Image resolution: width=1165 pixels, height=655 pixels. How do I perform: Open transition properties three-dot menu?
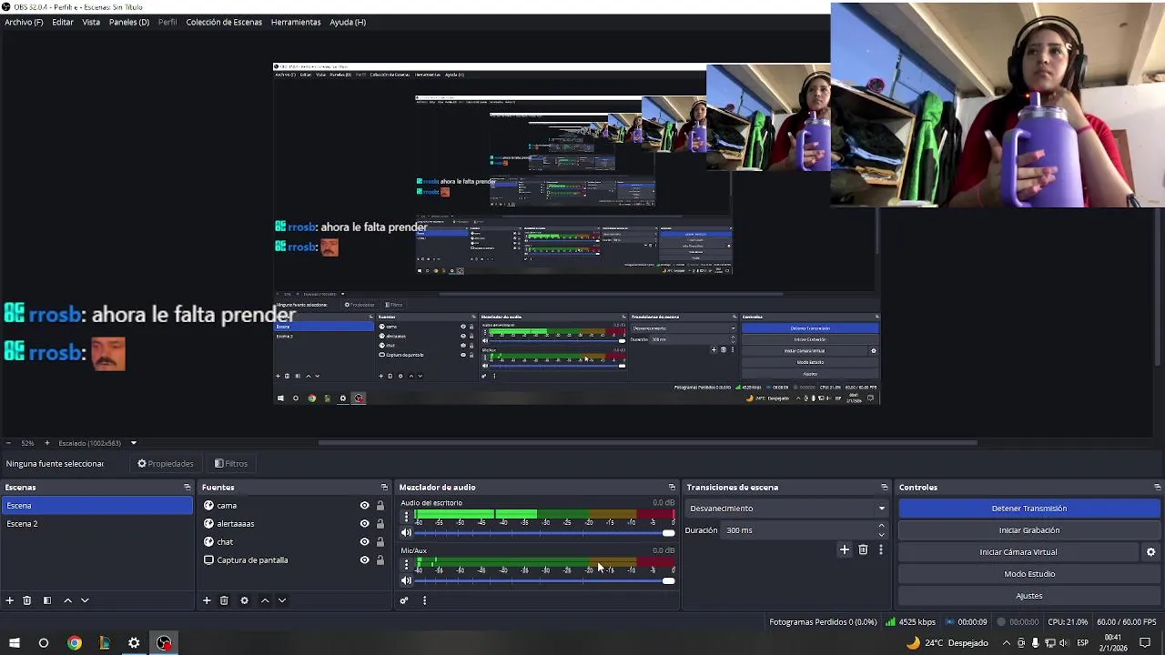pyautogui.click(x=880, y=549)
